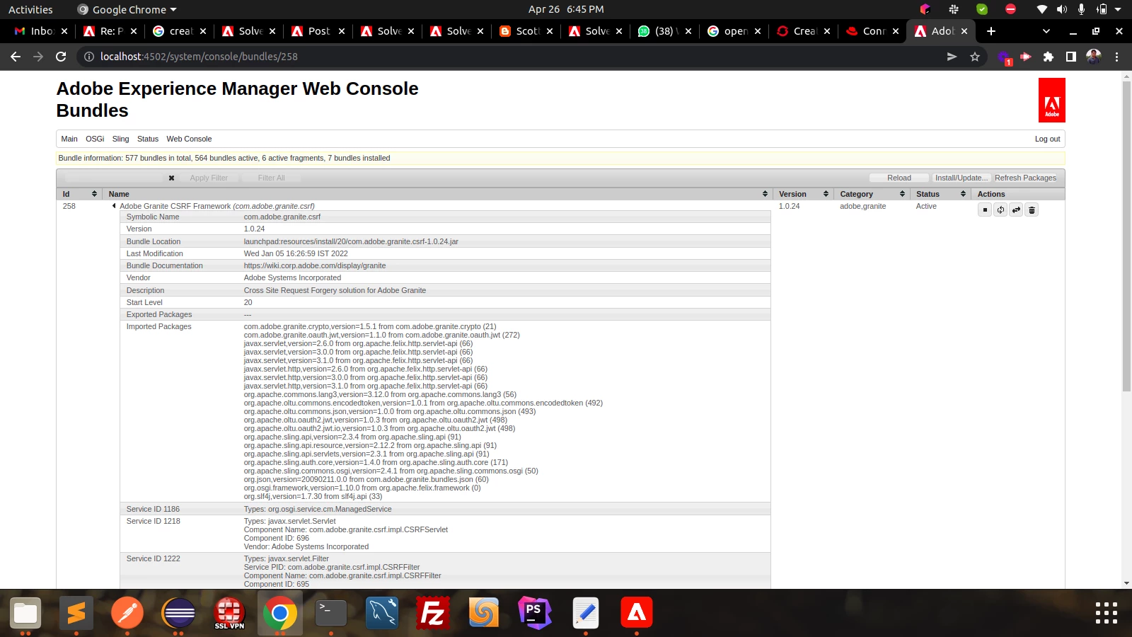Click the Adobe logo at top right
This screenshot has height=637, width=1132.
(1051, 100)
